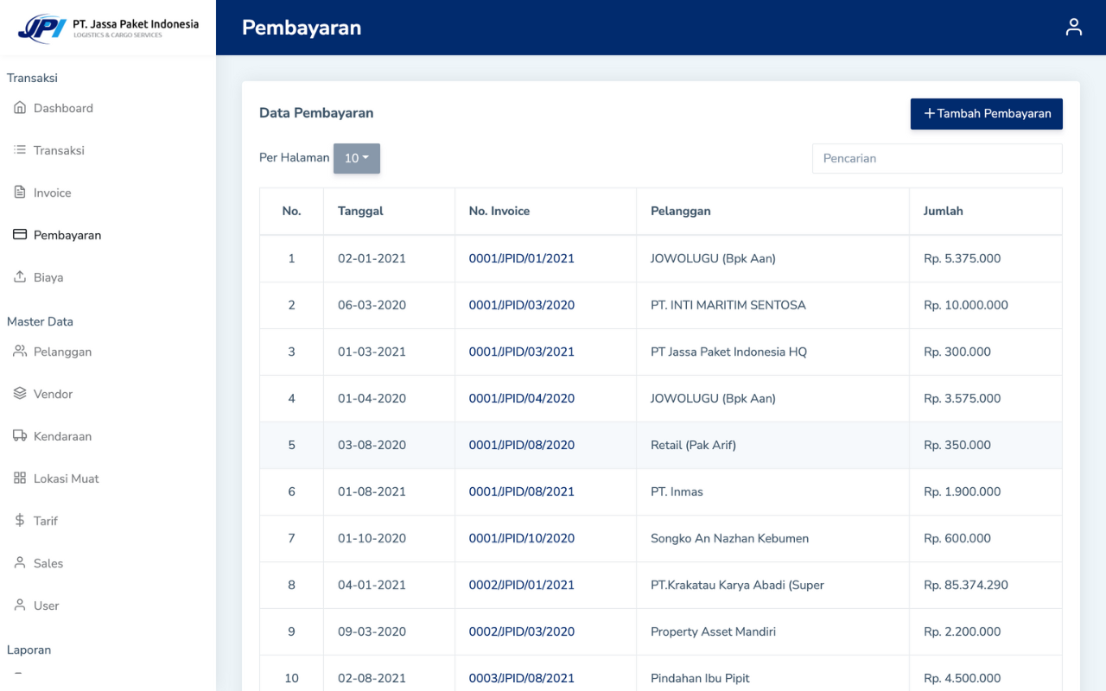Open the user account icon top right
The width and height of the screenshot is (1106, 691).
(x=1073, y=27)
